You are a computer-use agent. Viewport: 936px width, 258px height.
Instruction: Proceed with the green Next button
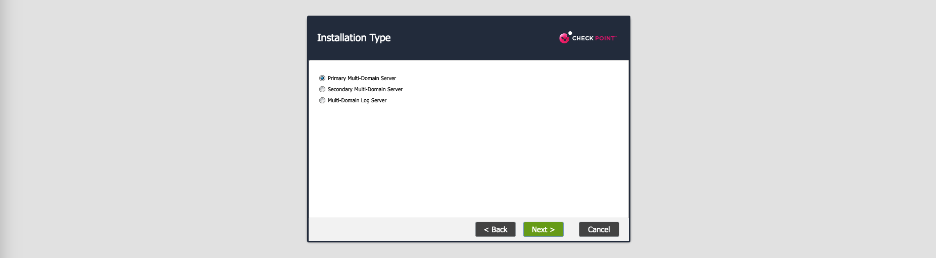click(543, 229)
